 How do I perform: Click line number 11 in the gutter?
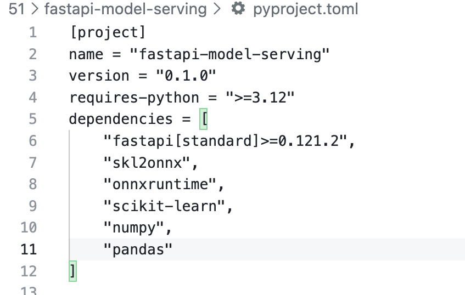(x=29, y=249)
